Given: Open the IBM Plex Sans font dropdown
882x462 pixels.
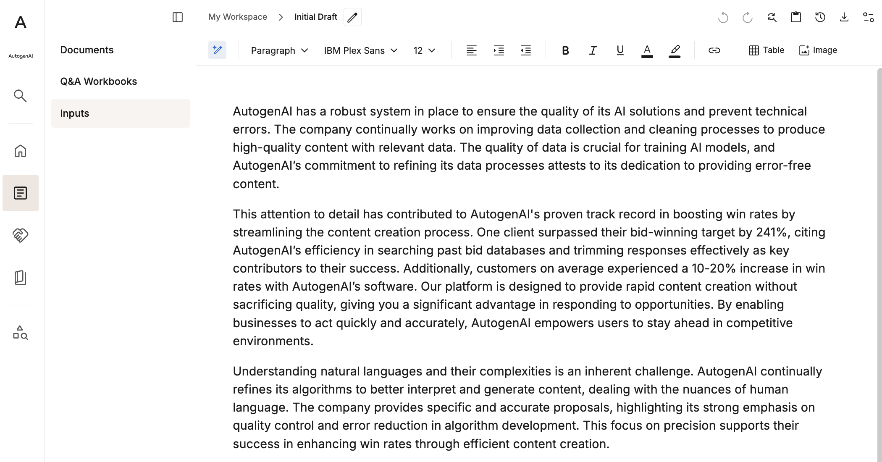Looking at the screenshot, I should click(360, 50).
